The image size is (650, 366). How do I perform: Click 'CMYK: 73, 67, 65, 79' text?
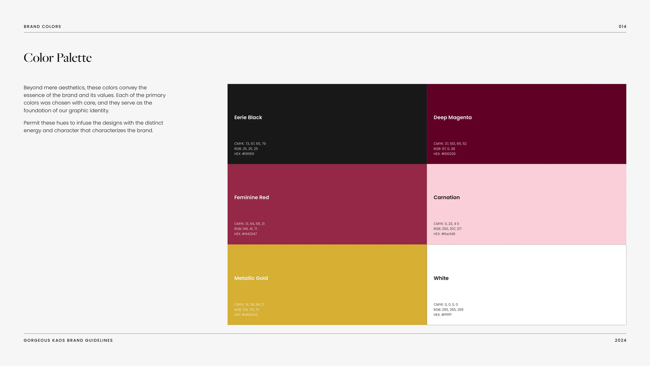coord(250,144)
